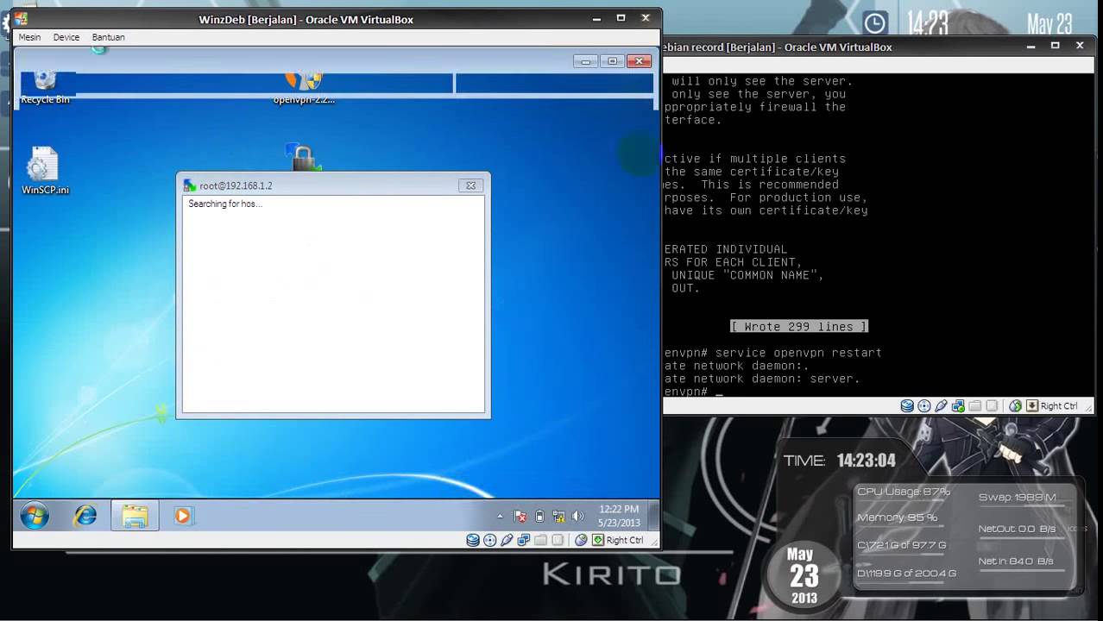
Task: Click the 14:23 time in top widget bar
Action: [929, 23]
